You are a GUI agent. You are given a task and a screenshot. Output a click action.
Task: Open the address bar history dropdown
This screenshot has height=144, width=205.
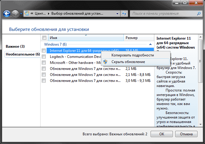coord(117,13)
